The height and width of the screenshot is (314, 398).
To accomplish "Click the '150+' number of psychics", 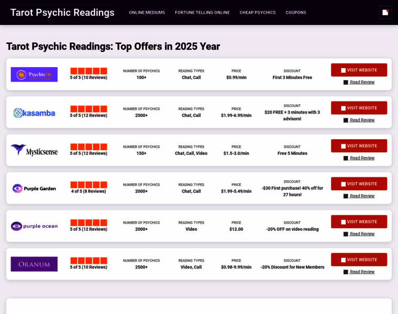I will 141,153.
